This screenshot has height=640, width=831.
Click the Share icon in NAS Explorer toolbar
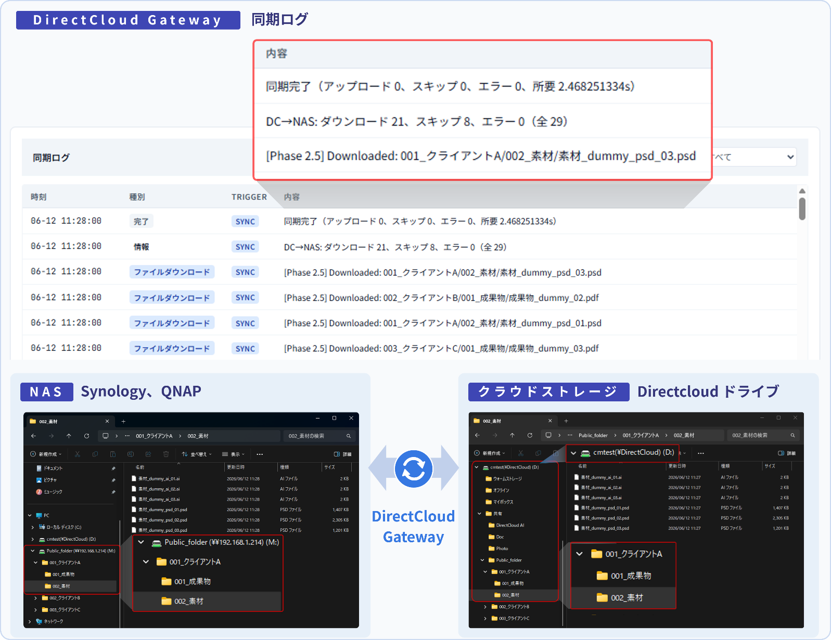point(148,454)
